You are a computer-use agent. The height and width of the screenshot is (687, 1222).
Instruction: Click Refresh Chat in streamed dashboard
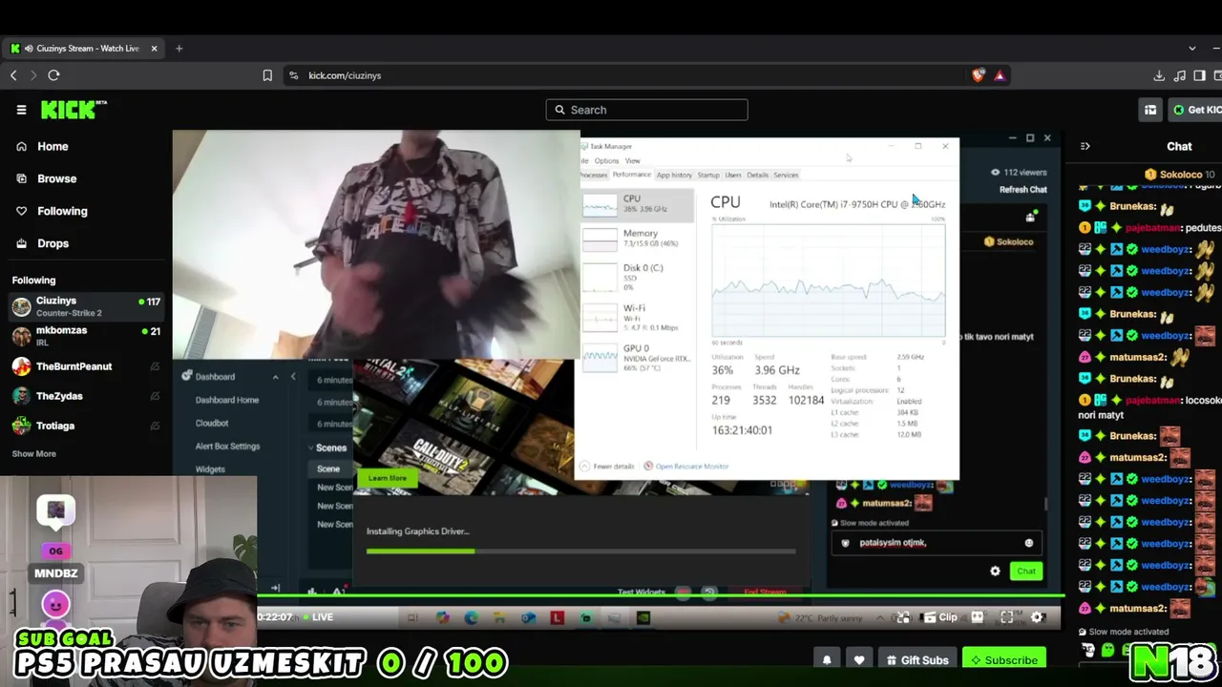pyautogui.click(x=1022, y=190)
